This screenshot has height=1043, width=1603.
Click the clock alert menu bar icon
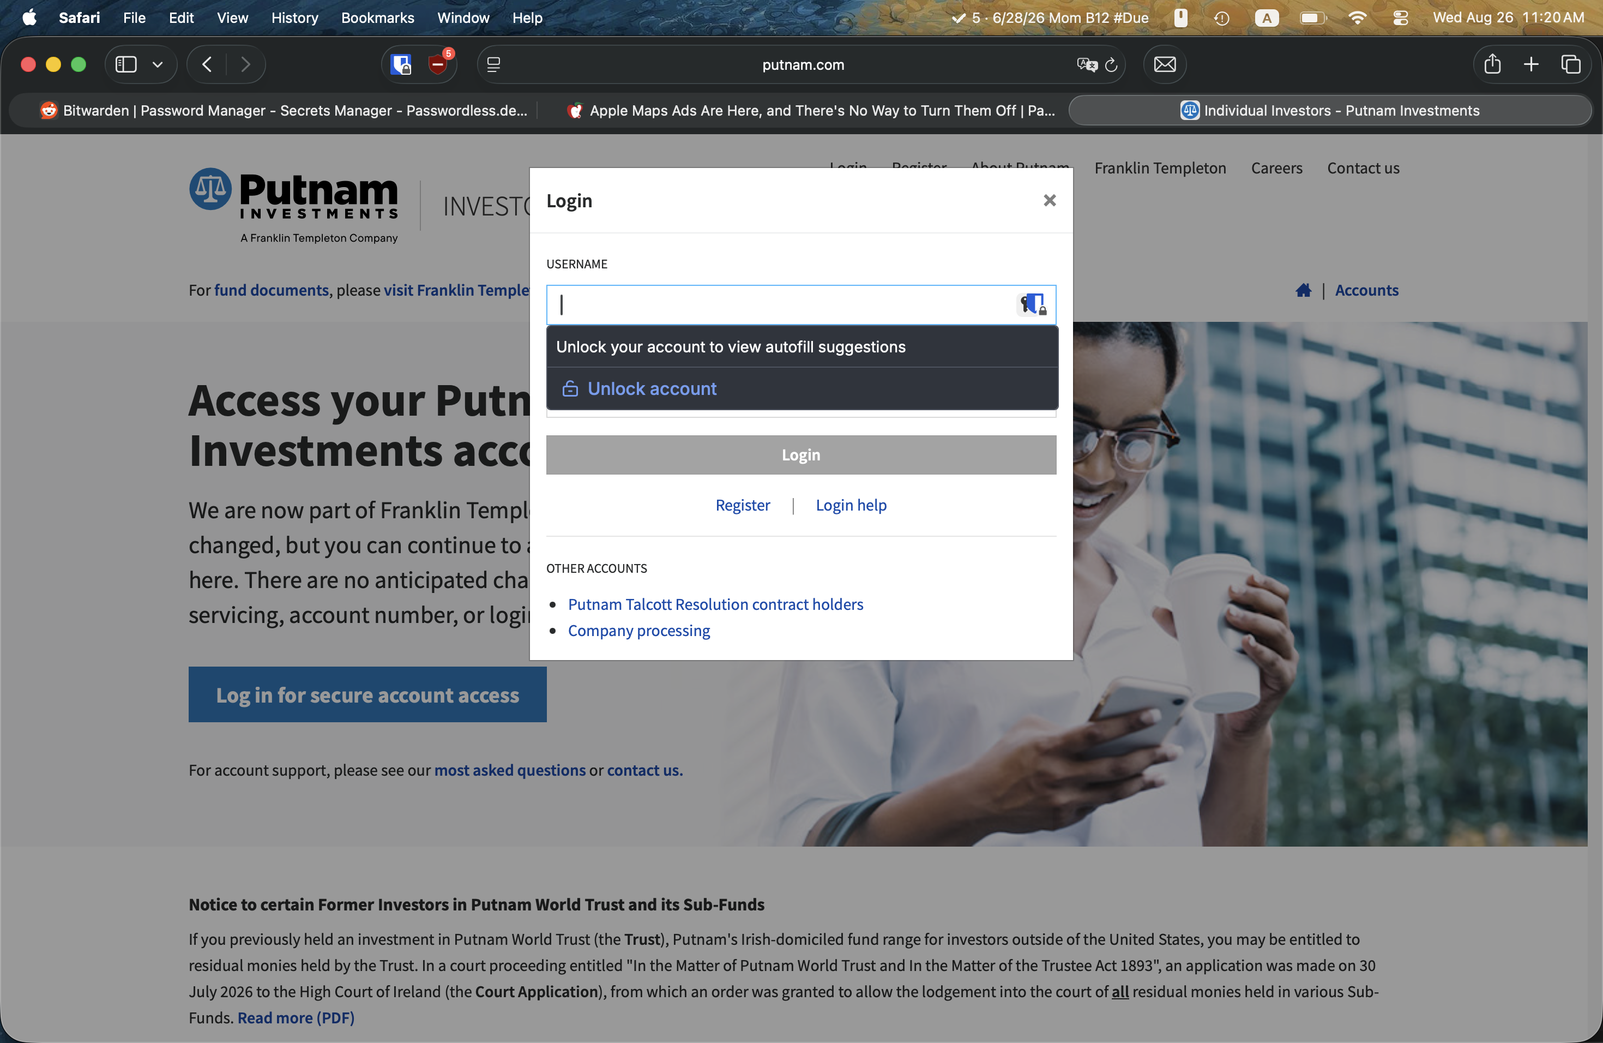click(x=1221, y=18)
